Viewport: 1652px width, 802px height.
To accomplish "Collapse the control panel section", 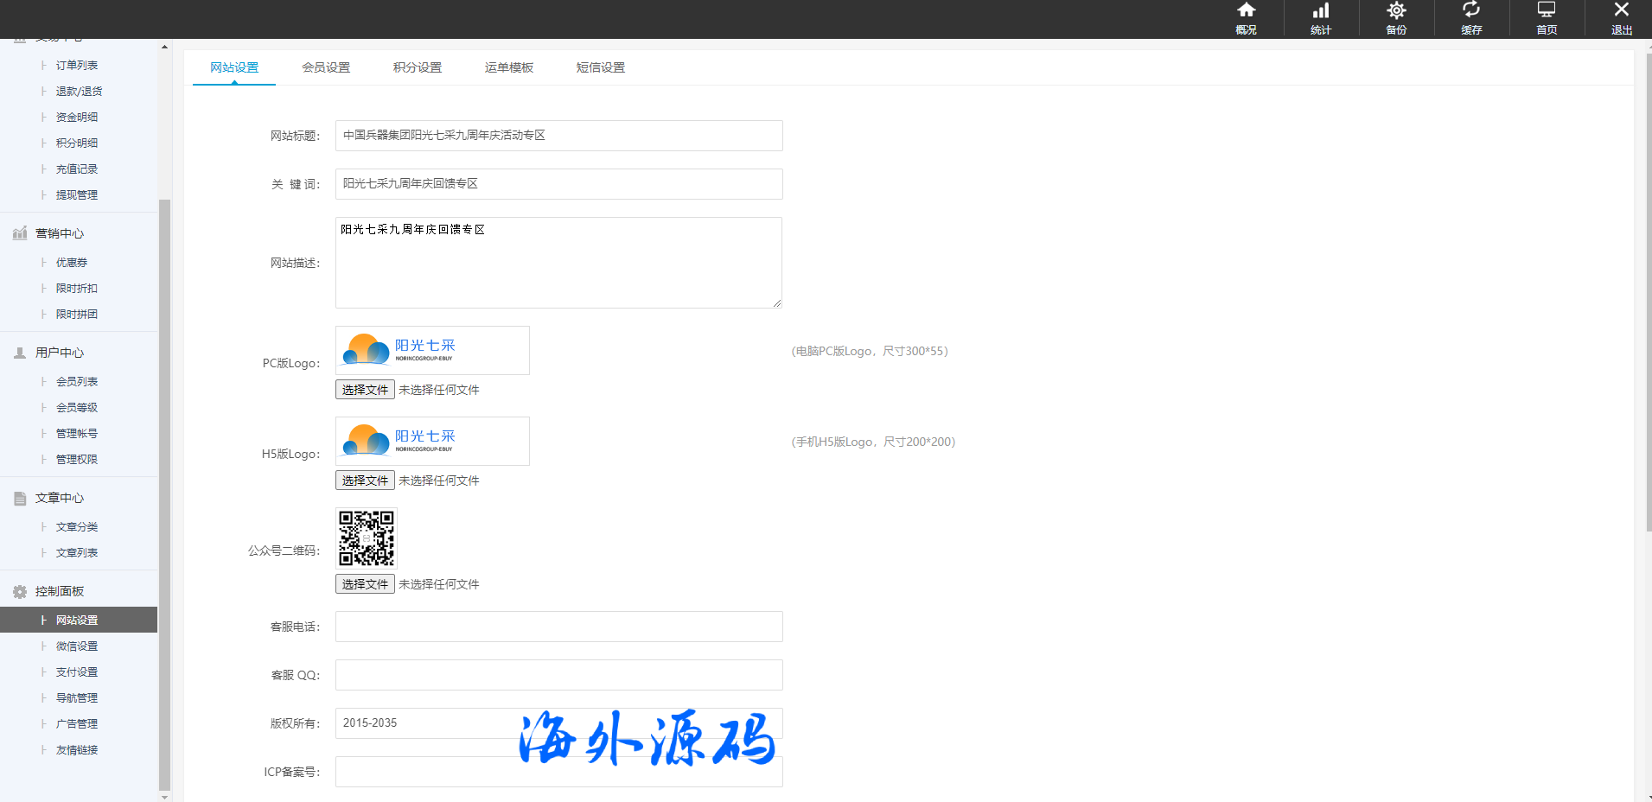I will point(60,591).
